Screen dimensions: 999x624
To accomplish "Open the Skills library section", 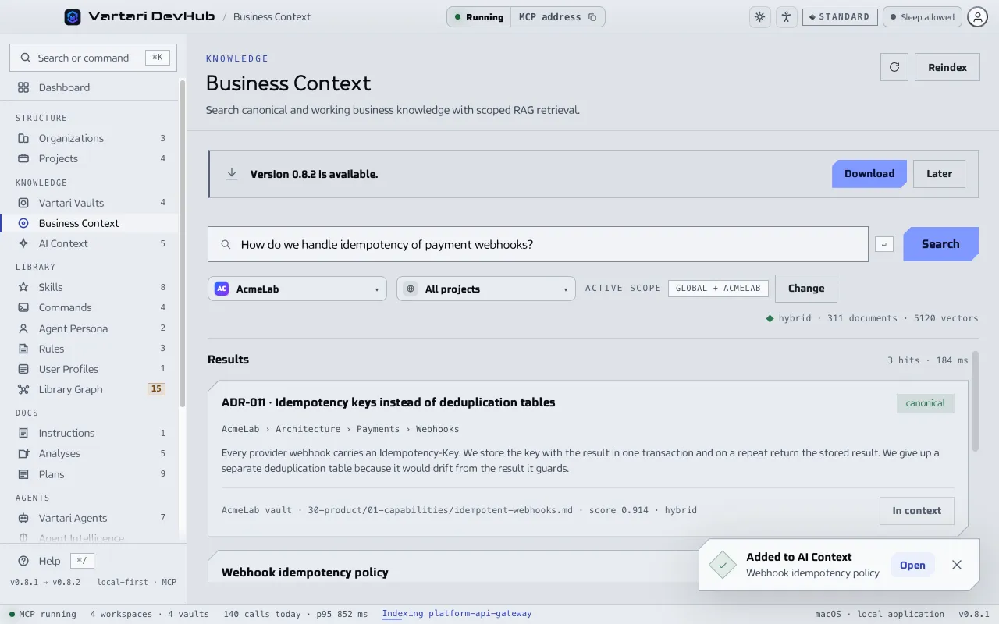I will tap(90, 287).
